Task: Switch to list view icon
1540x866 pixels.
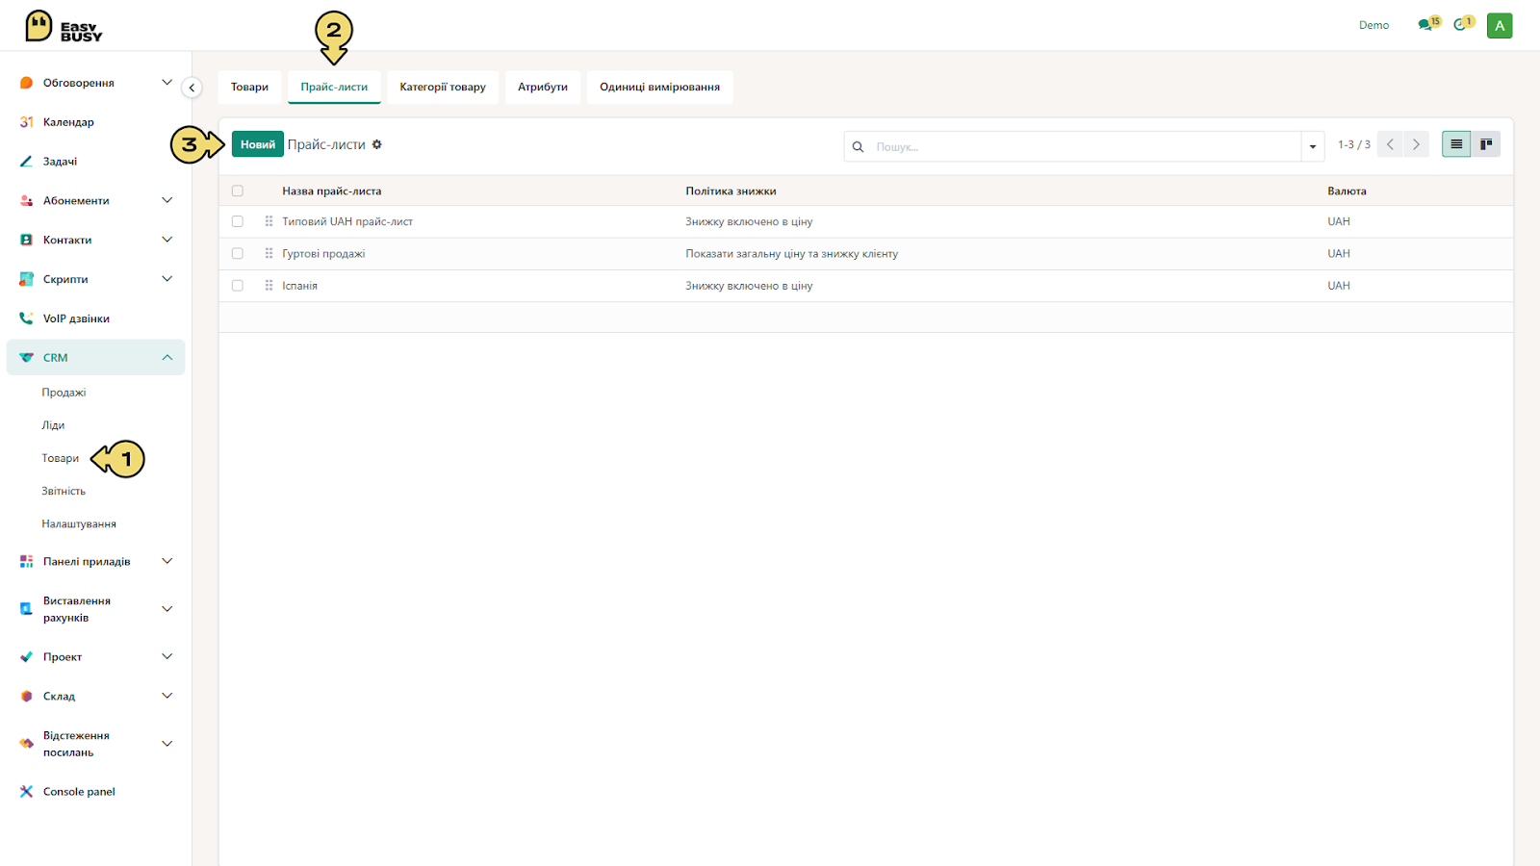Action: tap(1456, 144)
